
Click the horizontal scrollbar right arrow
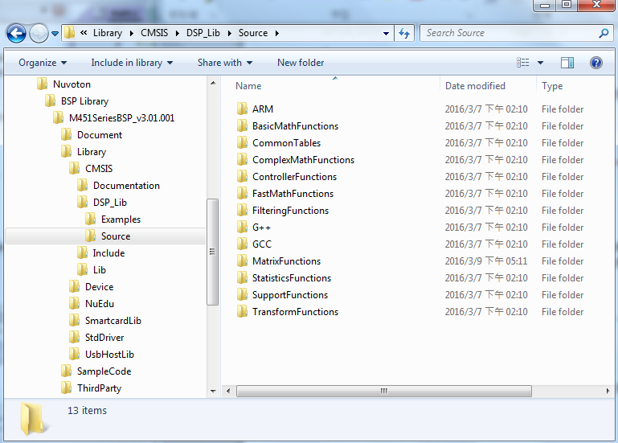pos(608,392)
